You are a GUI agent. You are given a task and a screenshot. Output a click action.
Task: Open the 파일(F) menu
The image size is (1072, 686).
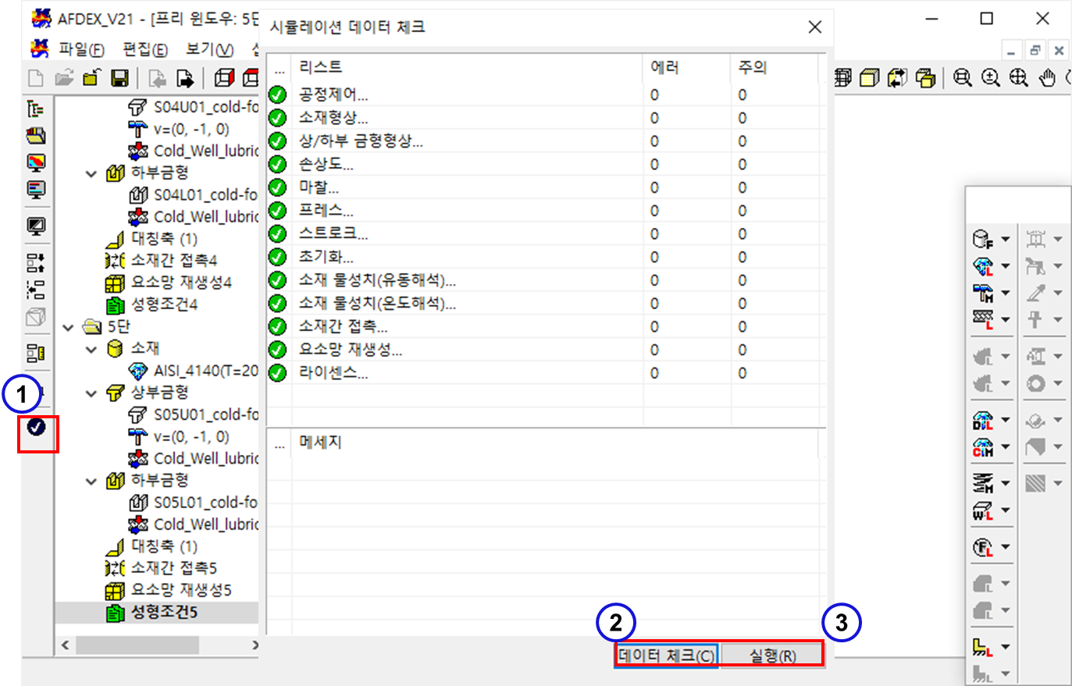pos(81,50)
